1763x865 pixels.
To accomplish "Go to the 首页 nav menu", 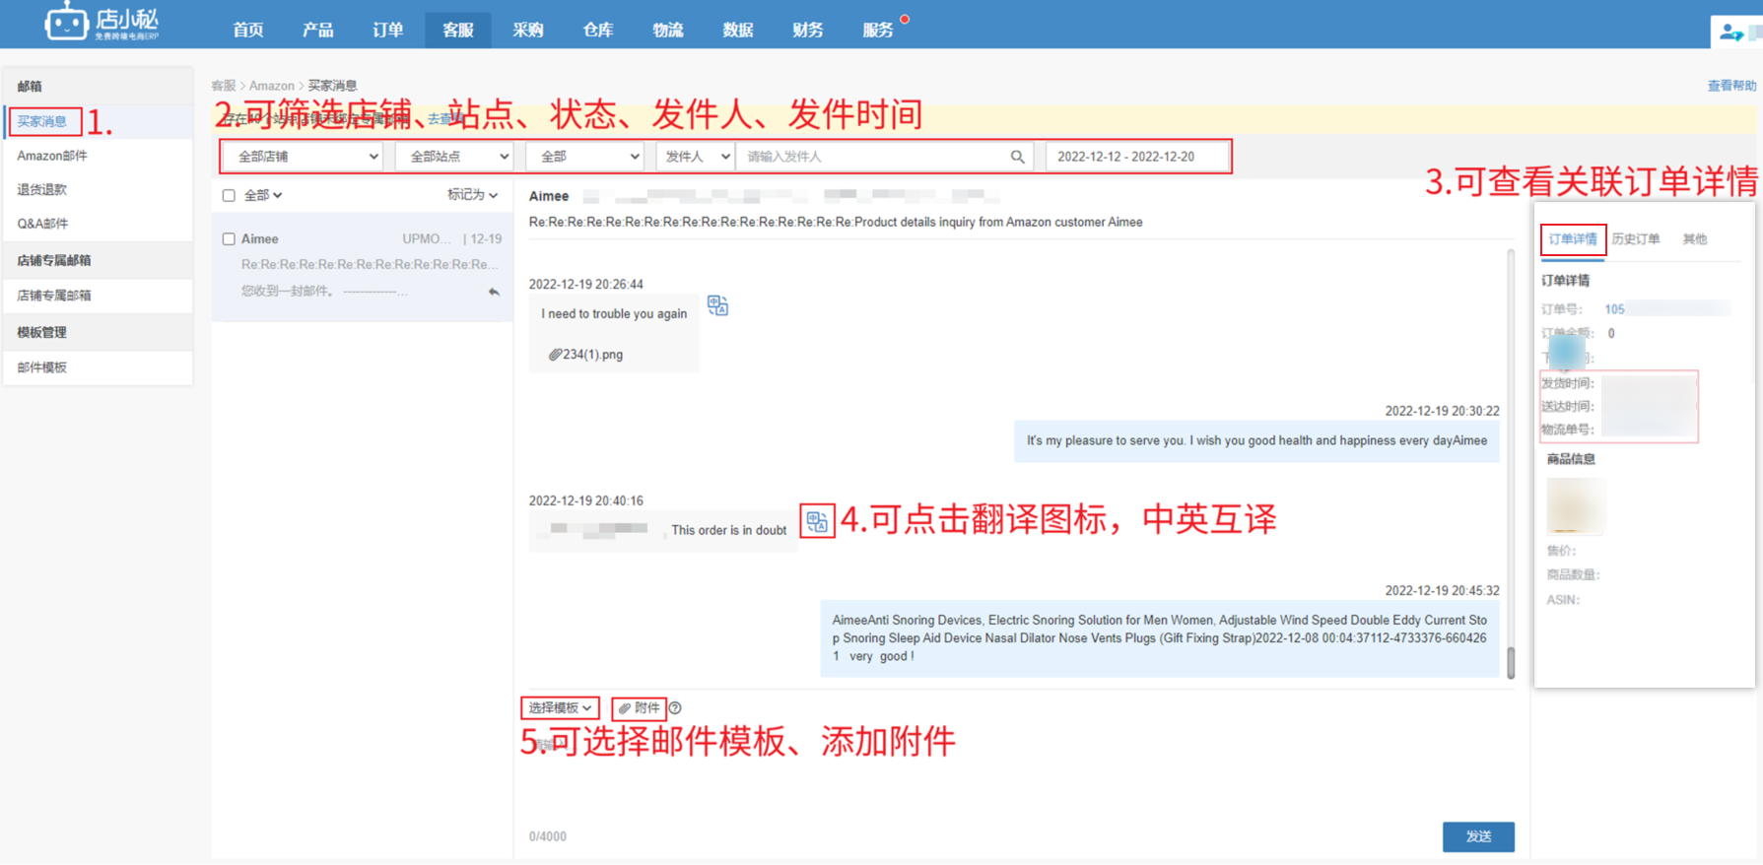I will [x=248, y=30].
